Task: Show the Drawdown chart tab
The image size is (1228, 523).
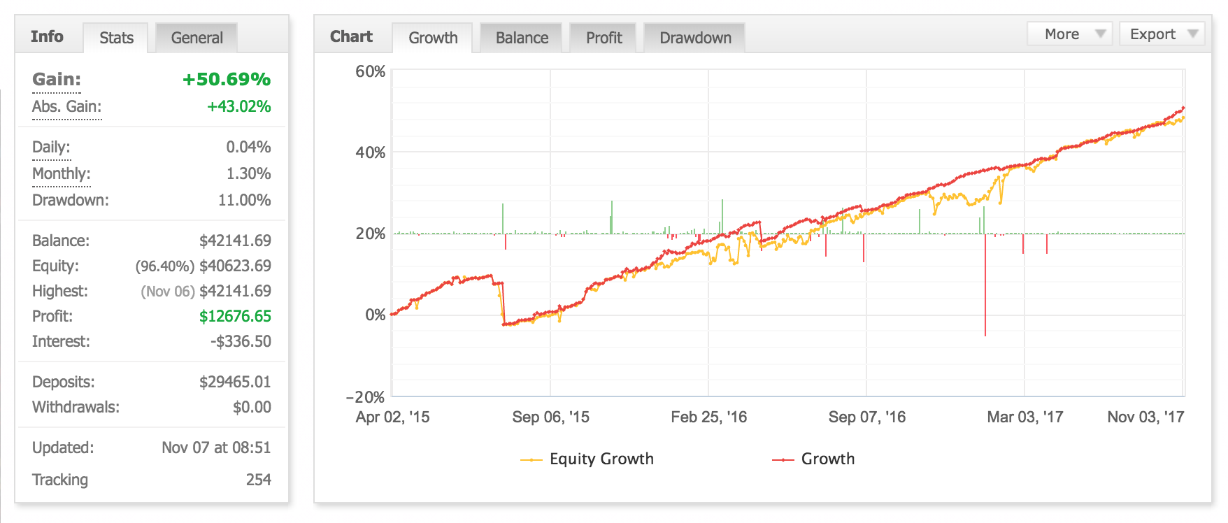Action: pyautogui.click(x=695, y=38)
